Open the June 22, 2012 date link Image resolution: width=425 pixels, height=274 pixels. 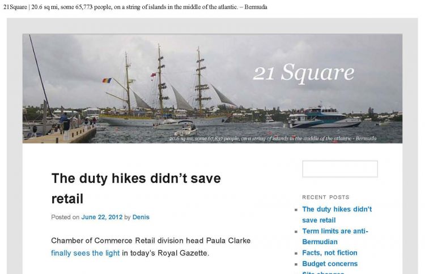click(102, 218)
